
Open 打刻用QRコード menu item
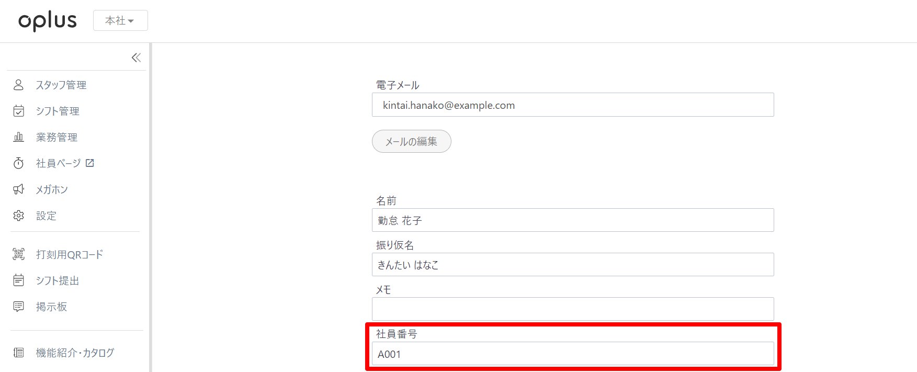click(x=70, y=254)
